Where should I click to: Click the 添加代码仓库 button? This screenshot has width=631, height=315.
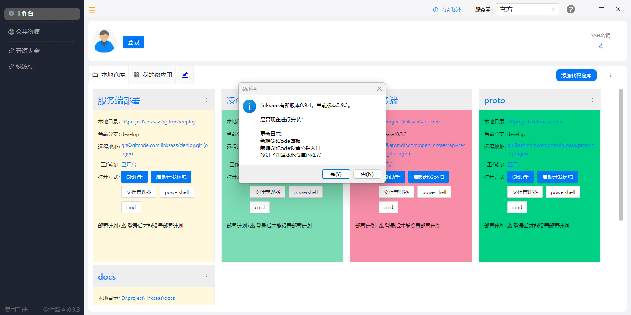pyautogui.click(x=576, y=75)
